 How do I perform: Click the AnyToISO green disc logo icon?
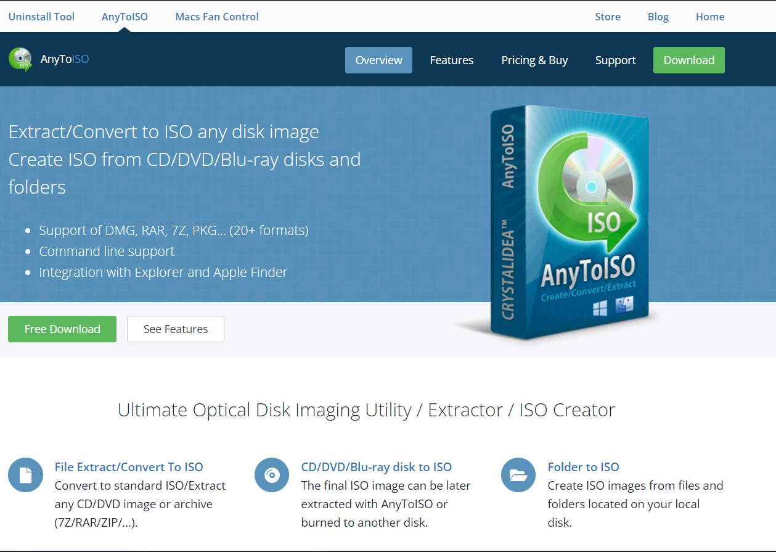[20, 60]
